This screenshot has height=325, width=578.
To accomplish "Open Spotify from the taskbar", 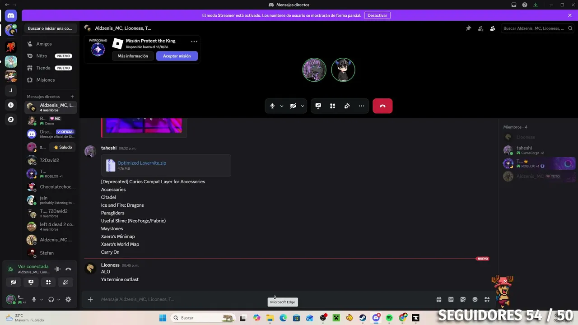I will pos(389,318).
